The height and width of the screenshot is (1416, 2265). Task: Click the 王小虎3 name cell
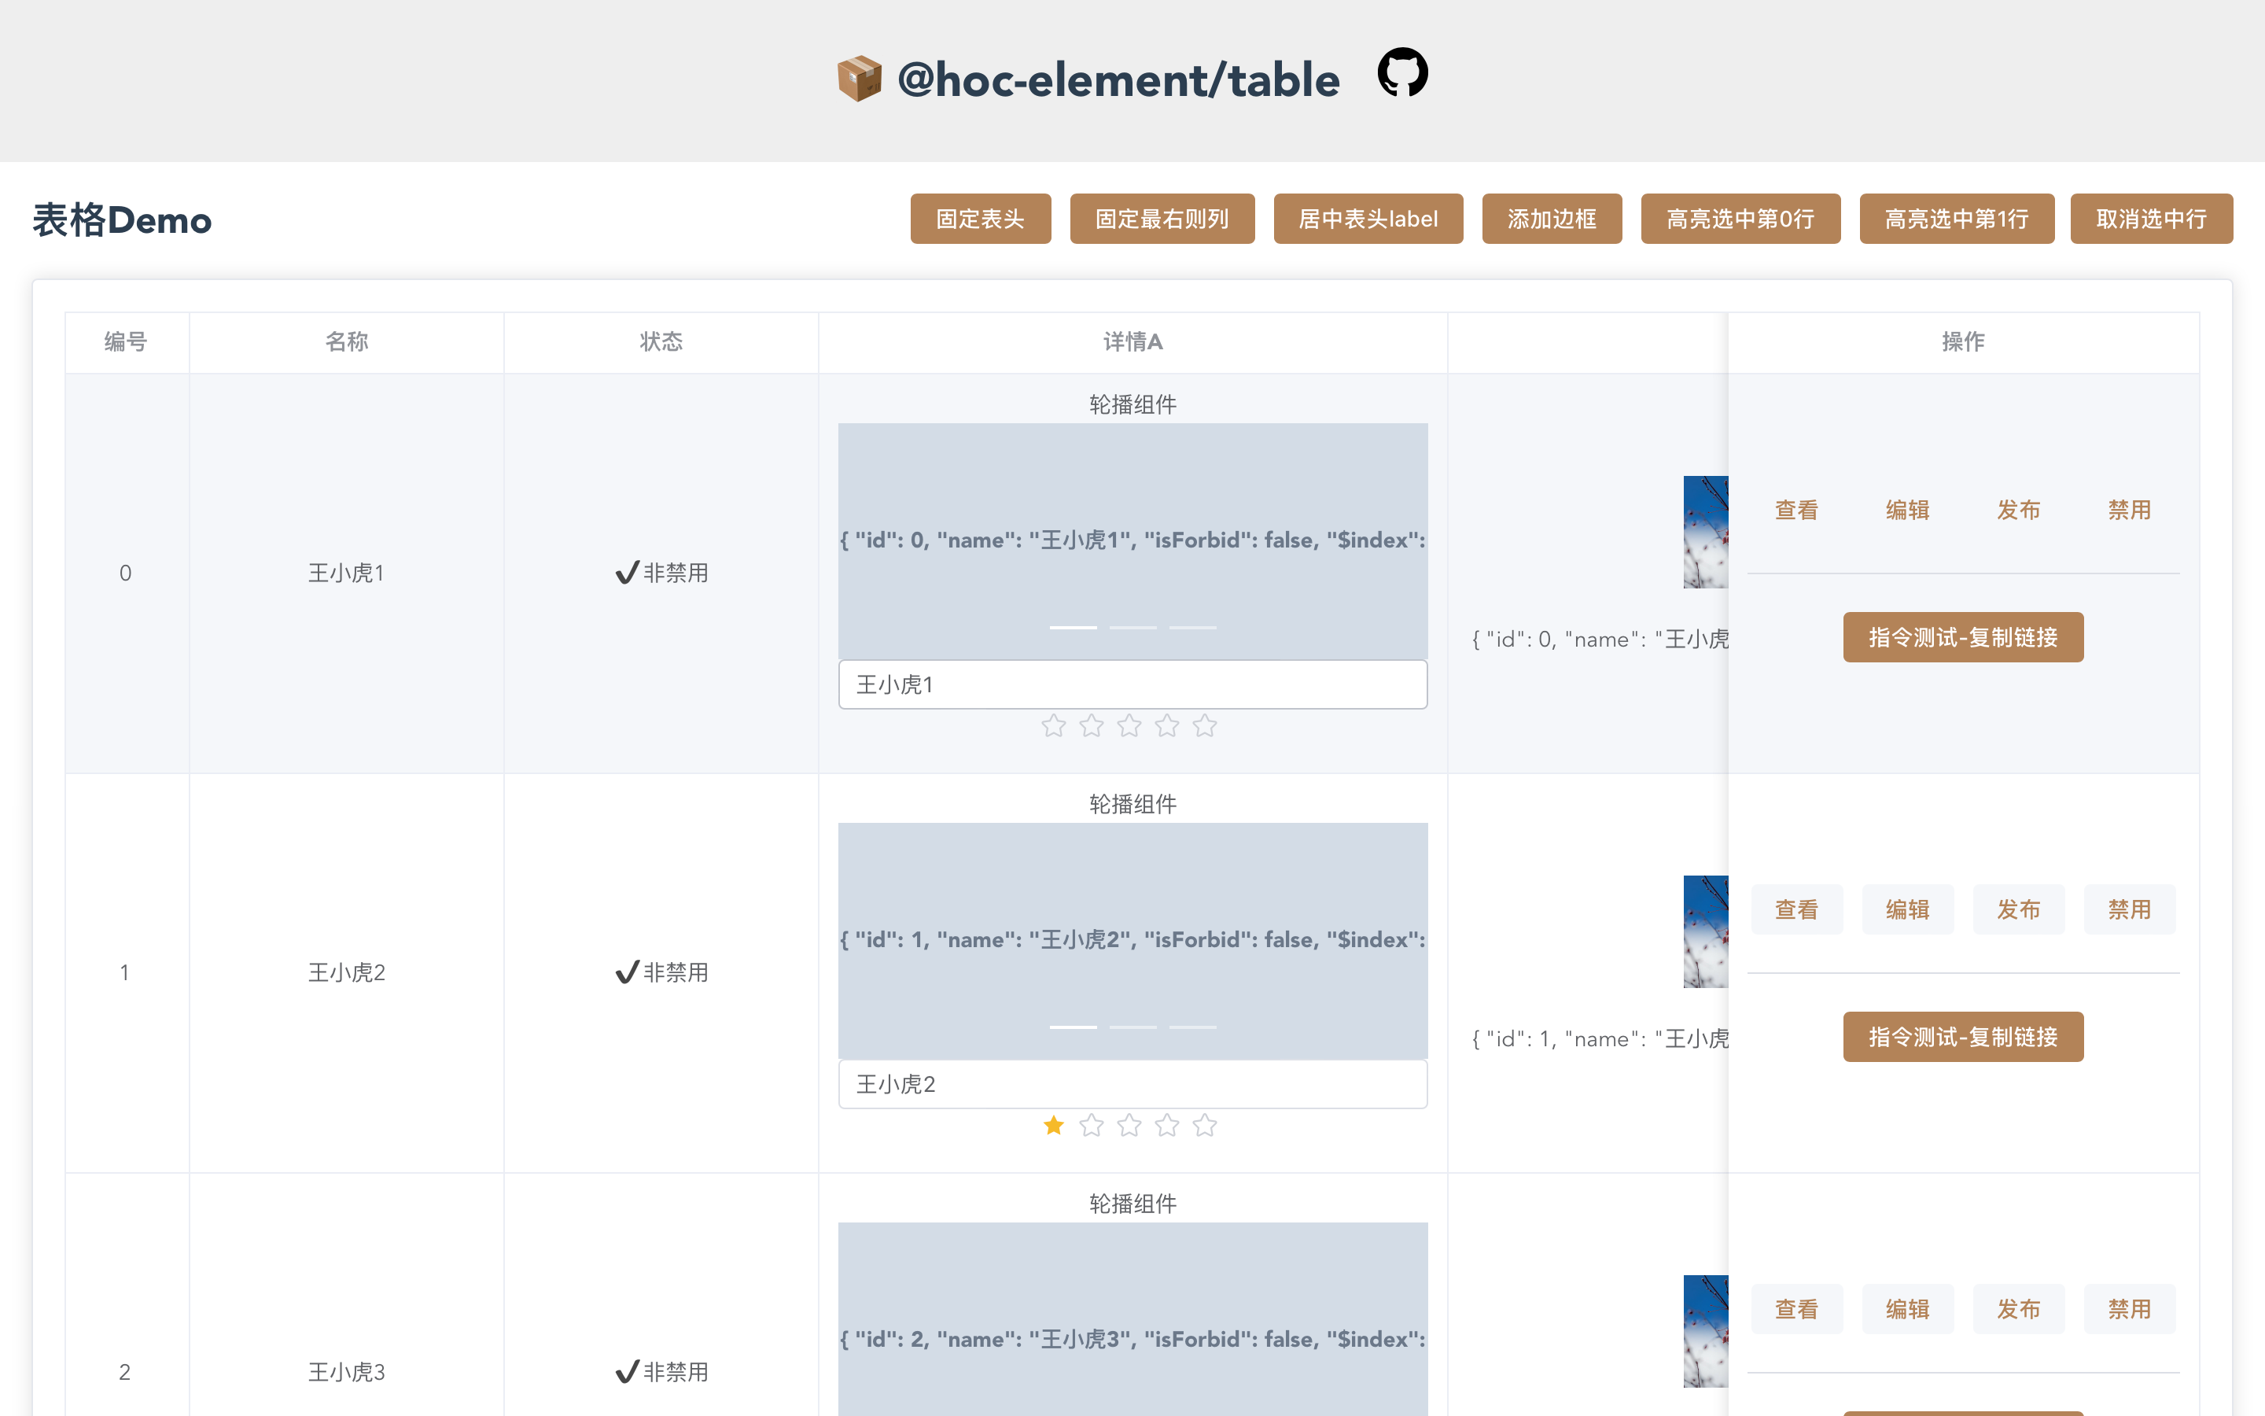tap(346, 1372)
